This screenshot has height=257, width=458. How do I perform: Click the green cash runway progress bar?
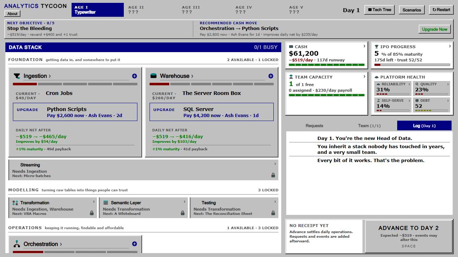[327, 65]
